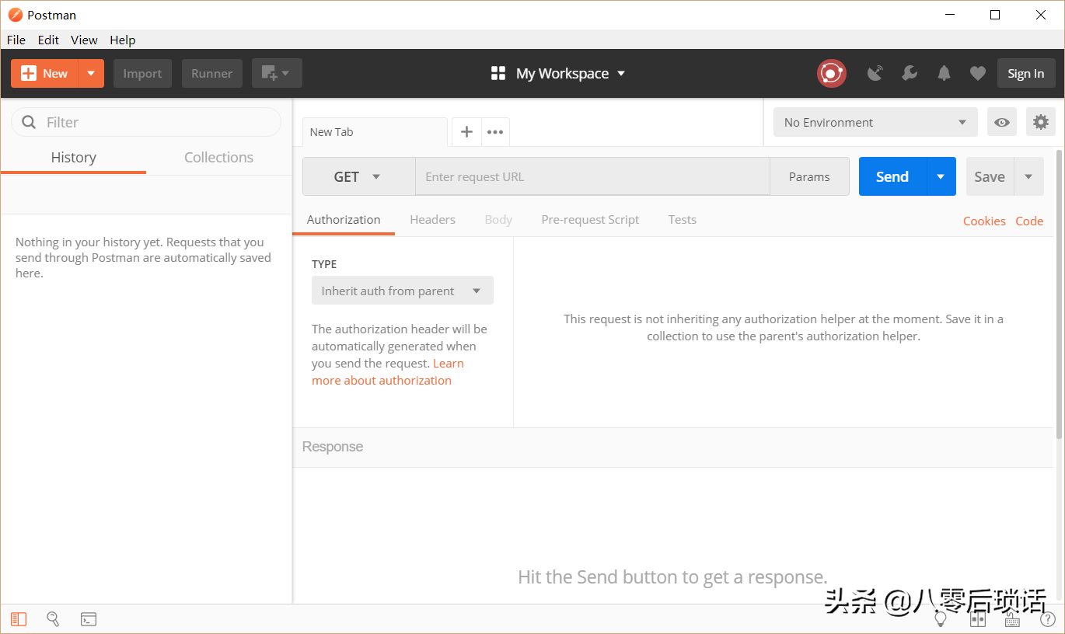Image resolution: width=1065 pixels, height=634 pixels.
Task: Open the Cookies link
Action: coord(984,221)
